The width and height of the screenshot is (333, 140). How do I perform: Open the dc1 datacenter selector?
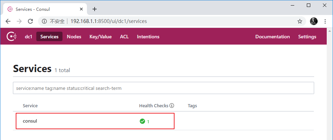pos(29,37)
